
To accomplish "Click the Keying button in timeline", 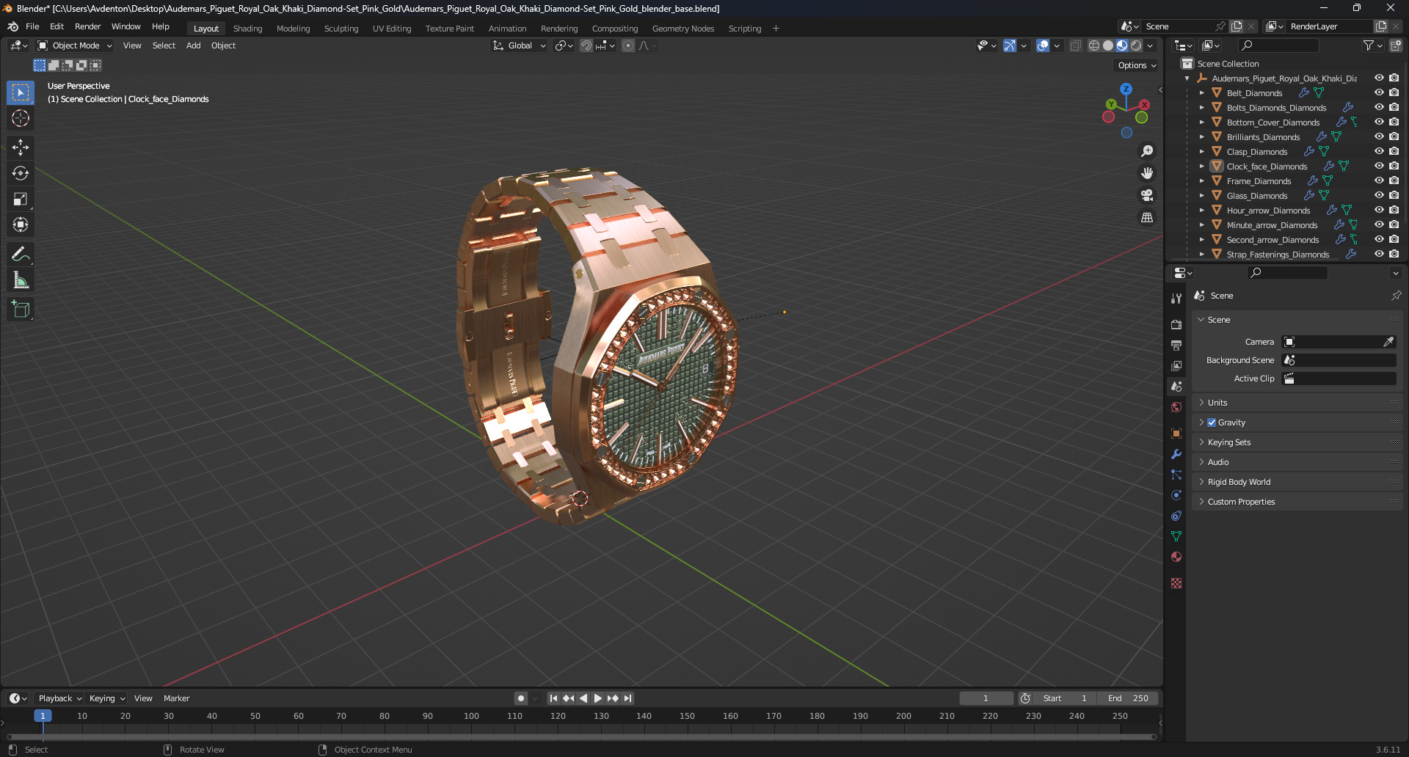I will [x=106, y=698].
